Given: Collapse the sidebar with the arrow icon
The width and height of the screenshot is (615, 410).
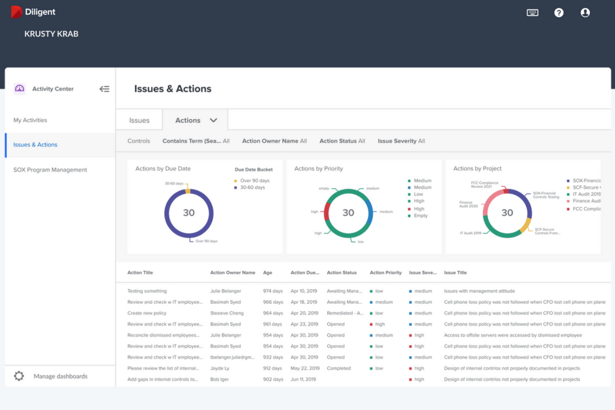Looking at the screenshot, I should tap(104, 89).
